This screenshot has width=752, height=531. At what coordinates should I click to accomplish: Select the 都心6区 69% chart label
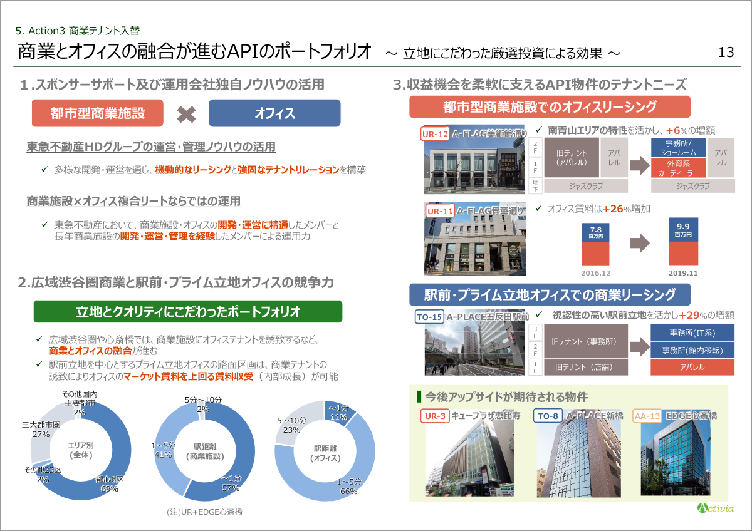coord(109,483)
